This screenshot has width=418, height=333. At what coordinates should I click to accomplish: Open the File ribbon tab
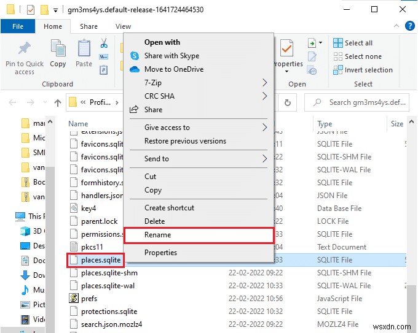pyautogui.click(x=18, y=26)
